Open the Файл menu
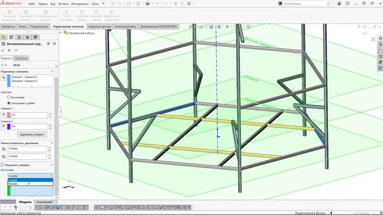 click(x=32, y=4)
